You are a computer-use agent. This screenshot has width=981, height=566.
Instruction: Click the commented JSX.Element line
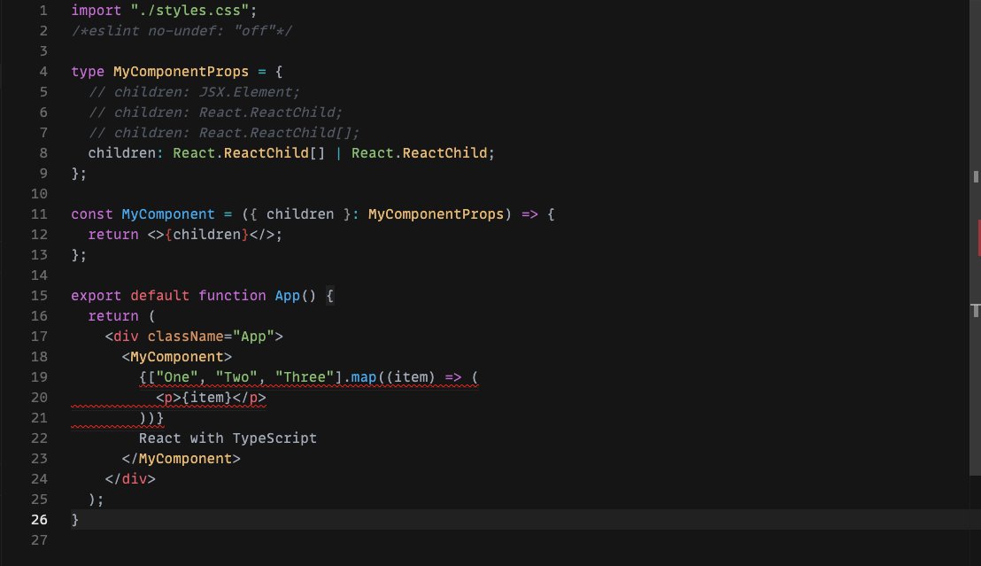(x=195, y=91)
